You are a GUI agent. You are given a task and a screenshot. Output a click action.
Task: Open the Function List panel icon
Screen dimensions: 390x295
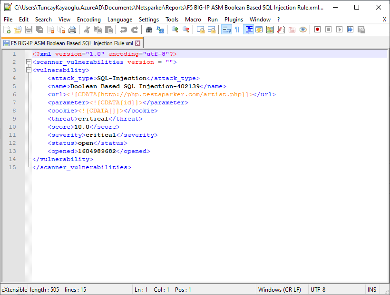point(281,30)
